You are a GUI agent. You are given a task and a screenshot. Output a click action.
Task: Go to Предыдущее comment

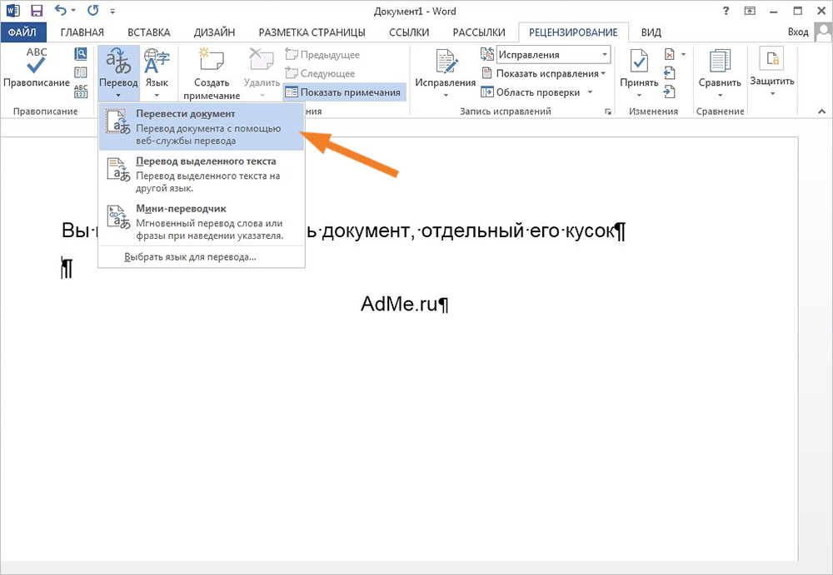322,55
